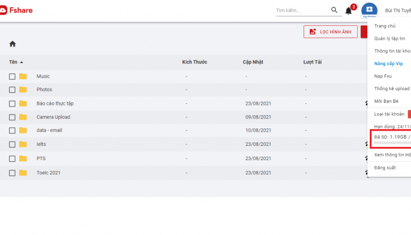Screen dimensions: 411x235
Task: Open the user avatar menu
Action: pos(369,10)
